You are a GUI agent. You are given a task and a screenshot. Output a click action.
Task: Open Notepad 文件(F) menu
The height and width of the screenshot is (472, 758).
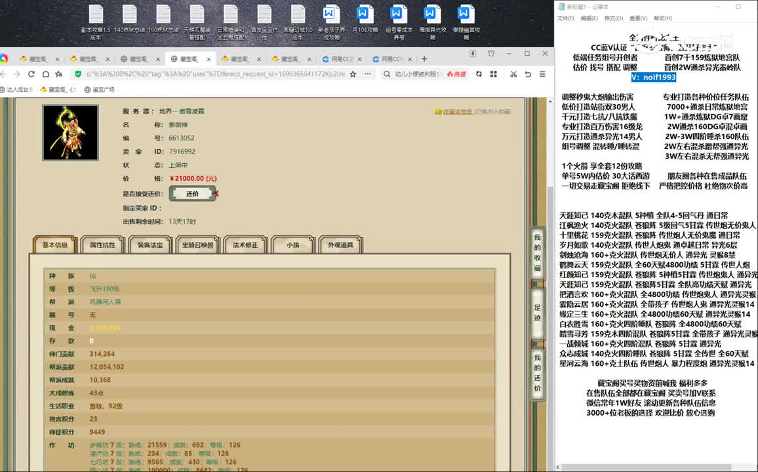566,18
